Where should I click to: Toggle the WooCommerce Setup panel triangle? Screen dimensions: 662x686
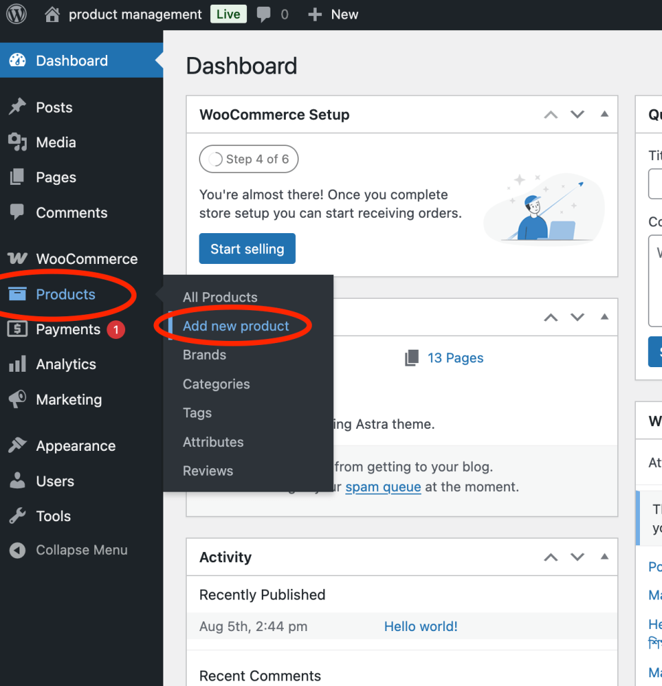604,115
